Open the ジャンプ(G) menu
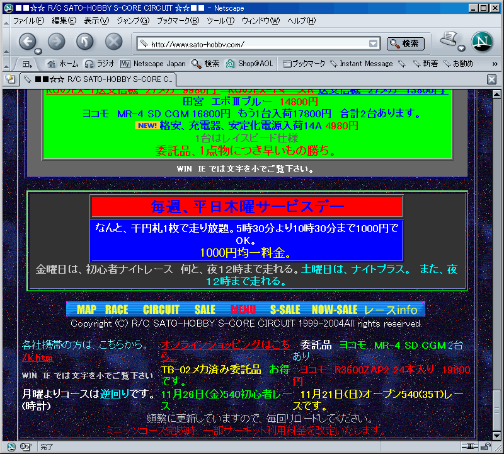This screenshot has width=504, height=454. [x=133, y=21]
